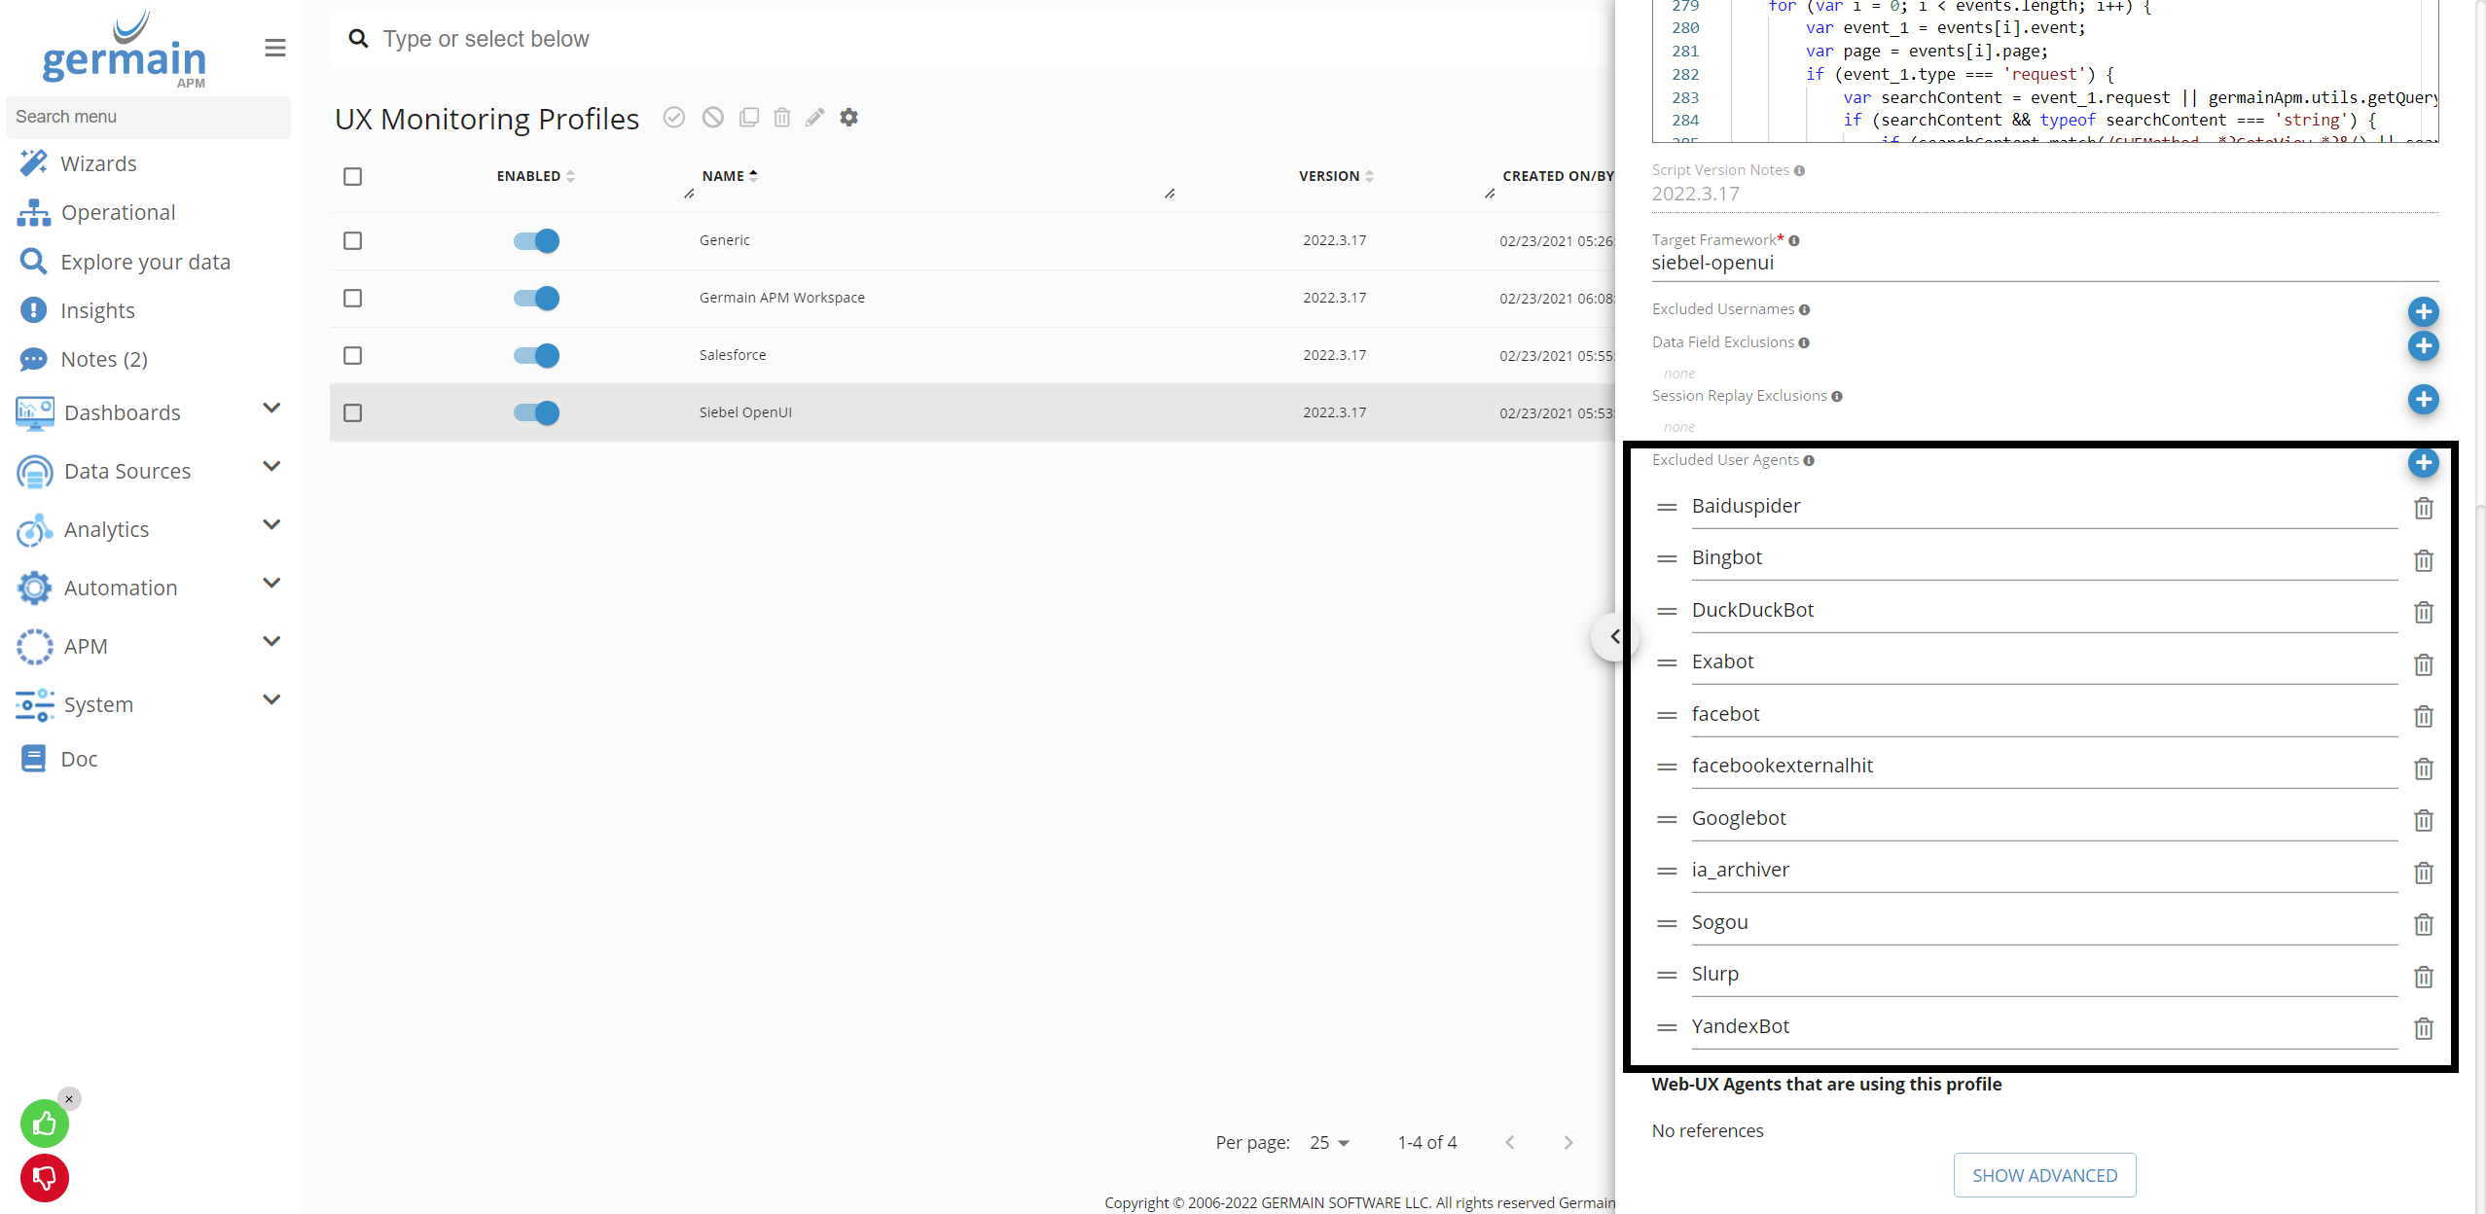The height and width of the screenshot is (1214, 2486).
Task: Select the duplicate profile icon
Action: coord(749,117)
